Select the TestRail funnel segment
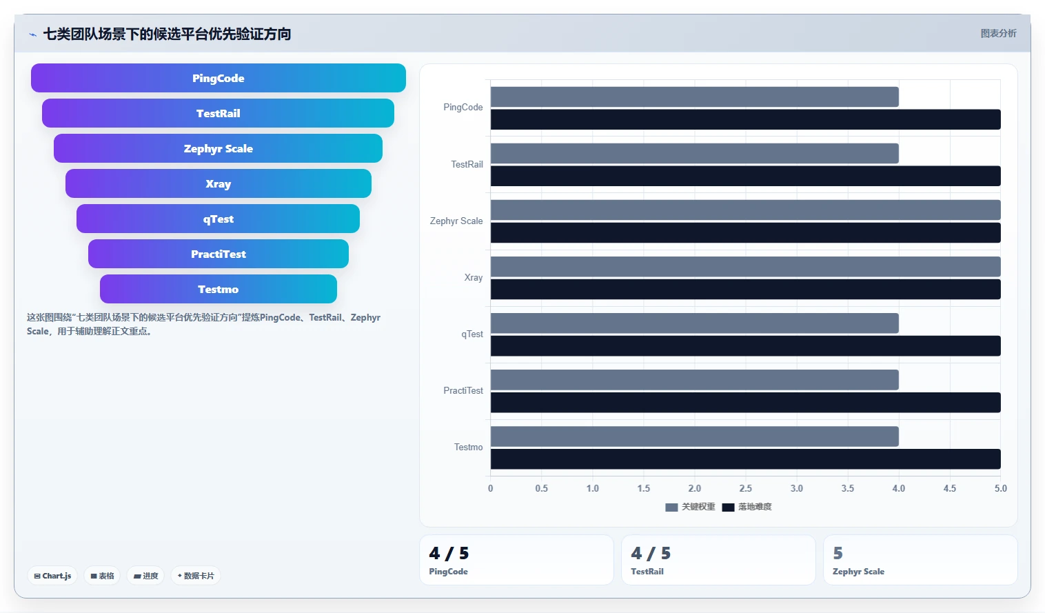1045x613 pixels. [x=218, y=113]
